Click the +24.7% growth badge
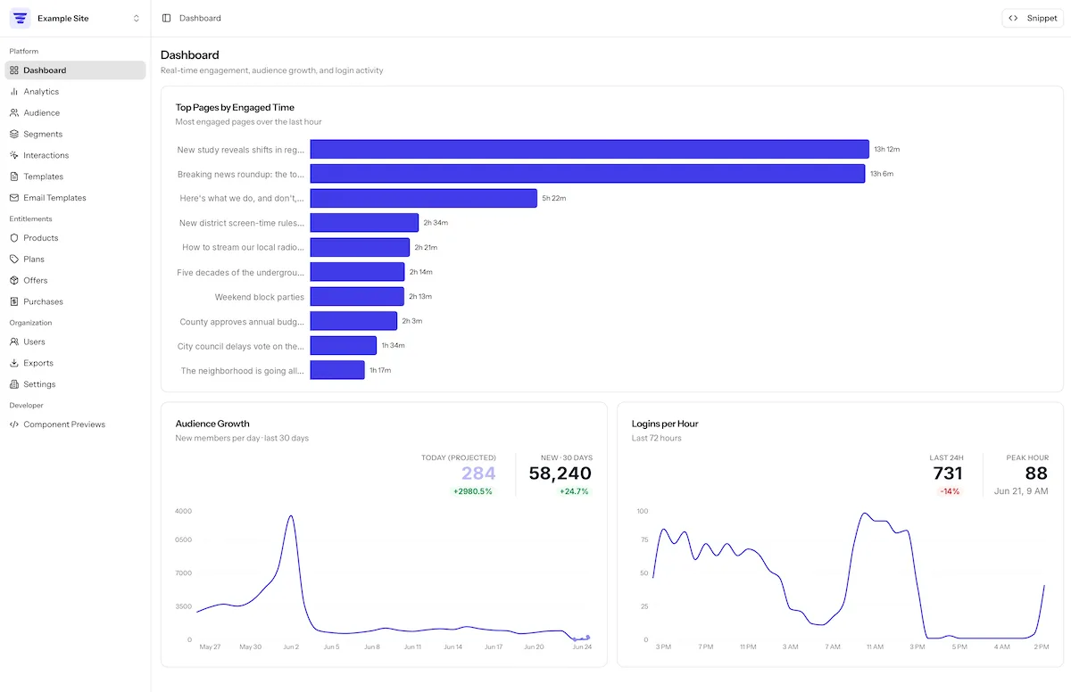 (574, 491)
